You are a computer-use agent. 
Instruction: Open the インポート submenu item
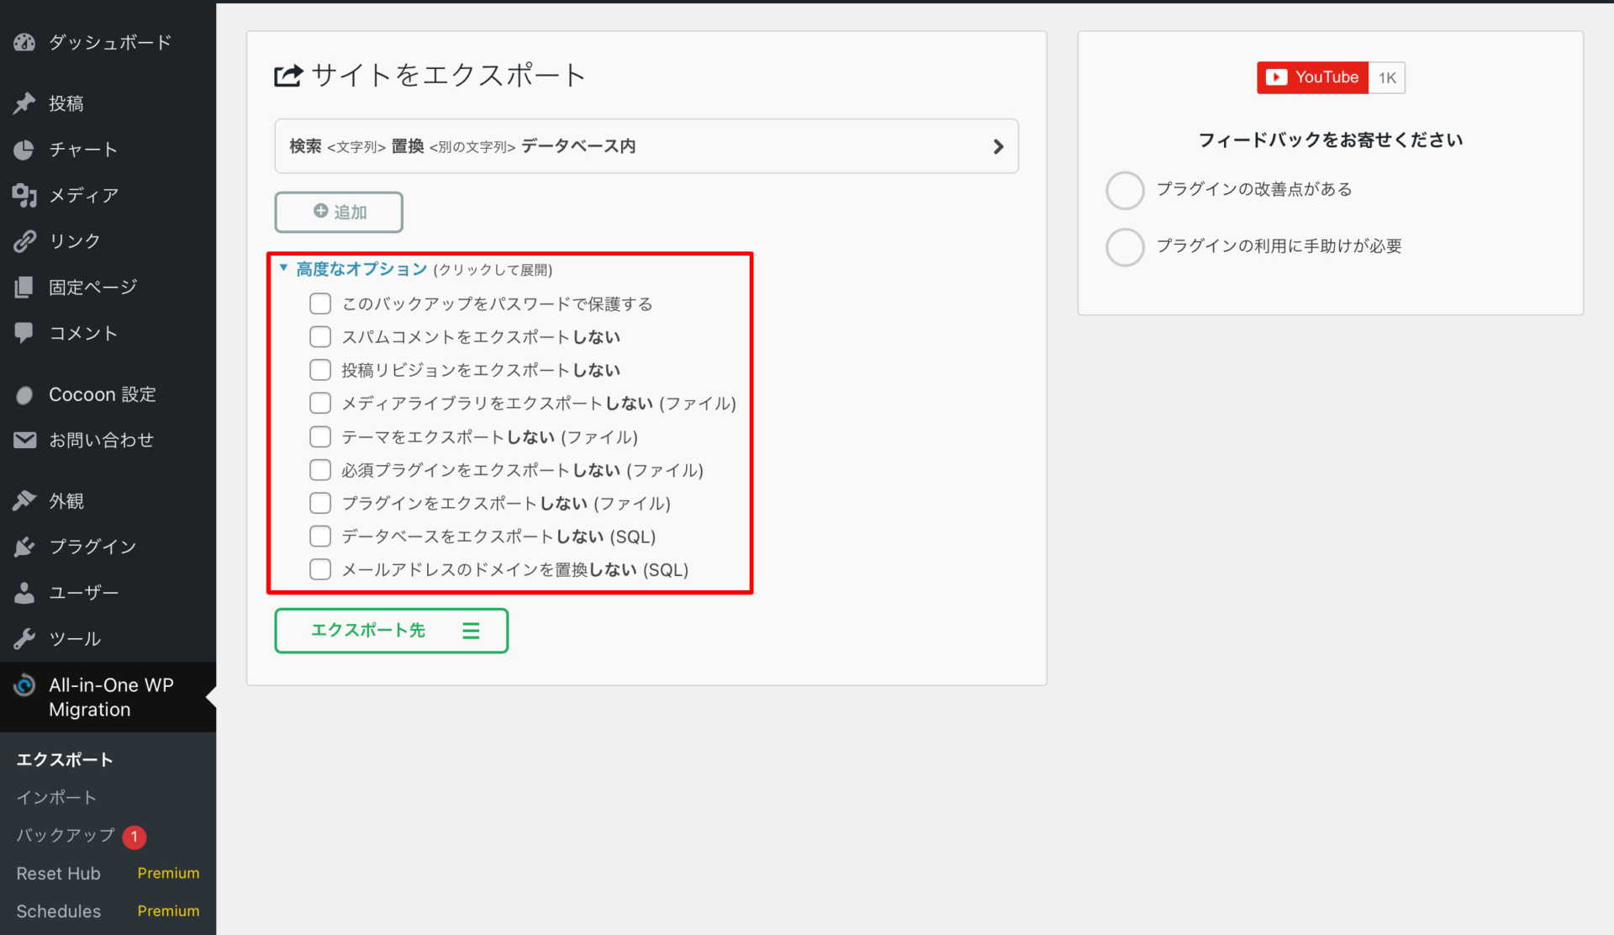tap(56, 797)
